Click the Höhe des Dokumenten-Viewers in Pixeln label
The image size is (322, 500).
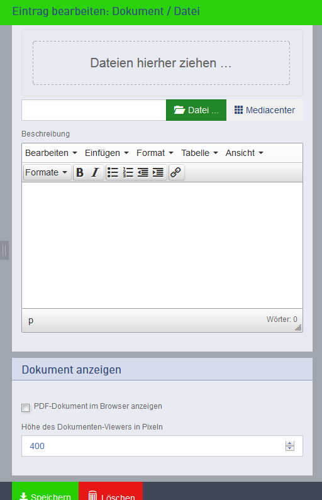point(92,427)
